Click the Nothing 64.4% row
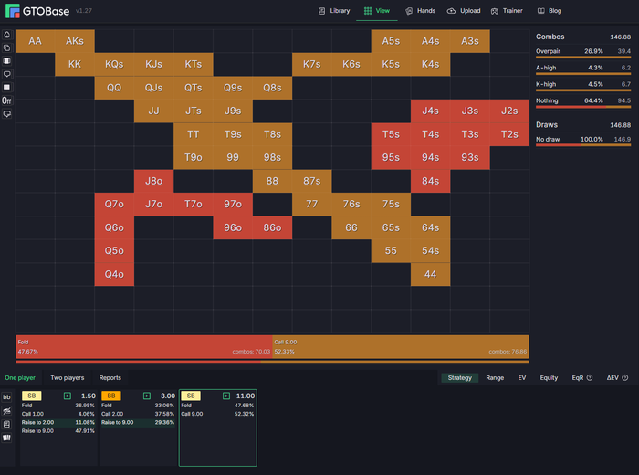The width and height of the screenshot is (639, 475). [583, 102]
